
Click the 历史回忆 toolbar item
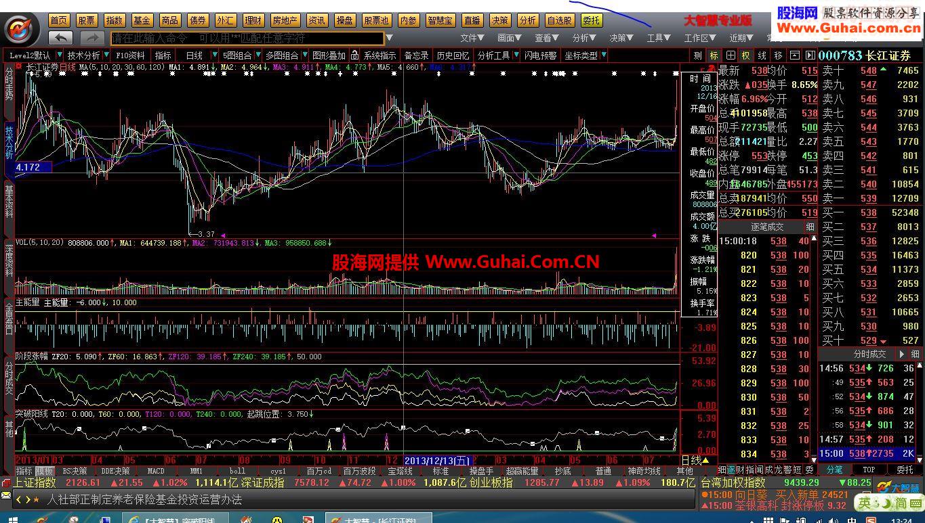coord(453,55)
